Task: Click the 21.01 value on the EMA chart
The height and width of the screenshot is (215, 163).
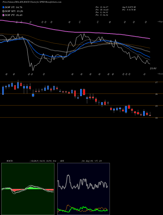Action: 153,68
